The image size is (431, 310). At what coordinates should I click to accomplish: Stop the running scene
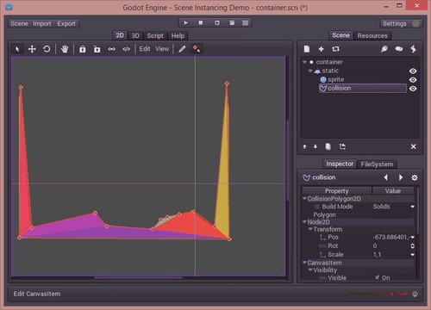pos(201,22)
